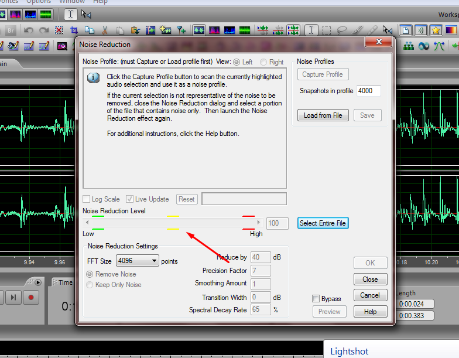Click the Noise Reduction Level right arrow
The image size is (459, 358).
coord(259,223)
